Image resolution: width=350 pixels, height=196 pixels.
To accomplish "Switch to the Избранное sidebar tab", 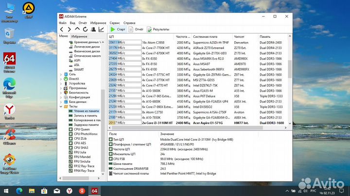I will [79, 36].
